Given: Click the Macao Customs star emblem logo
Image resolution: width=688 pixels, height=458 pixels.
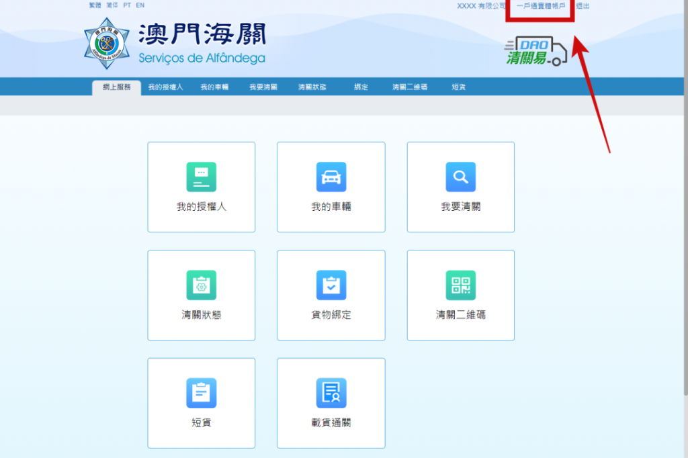Looking at the screenshot, I should tap(107, 44).
